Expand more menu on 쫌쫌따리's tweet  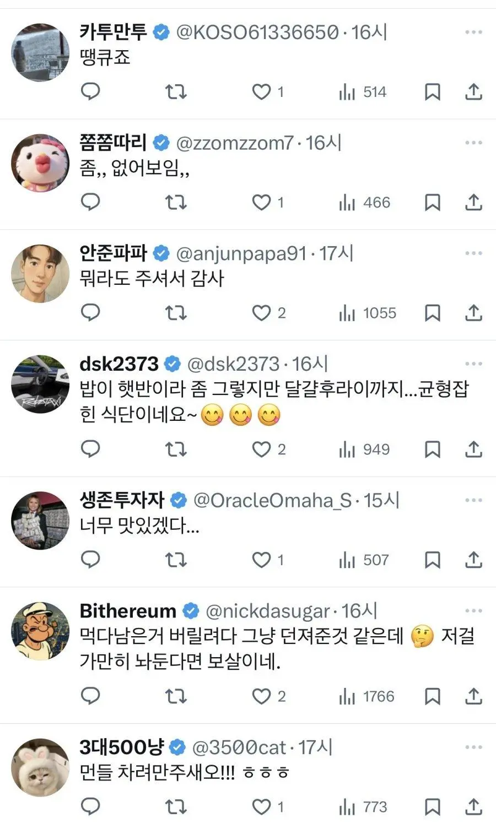coord(473,143)
